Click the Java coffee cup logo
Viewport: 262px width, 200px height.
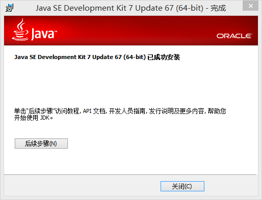(20, 30)
